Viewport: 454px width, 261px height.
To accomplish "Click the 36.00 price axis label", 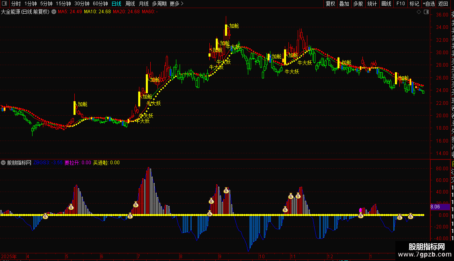I will point(442,15).
